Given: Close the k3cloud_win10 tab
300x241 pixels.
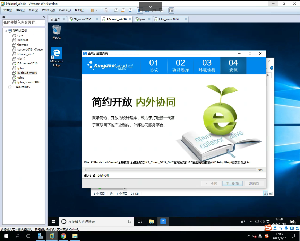Looking at the screenshot, I should click(x=130, y=19).
